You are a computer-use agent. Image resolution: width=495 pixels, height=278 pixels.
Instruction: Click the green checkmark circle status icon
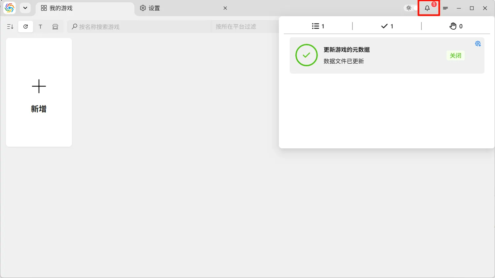click(306, 55)
